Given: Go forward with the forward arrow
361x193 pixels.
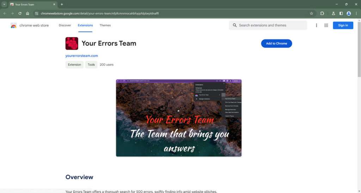Looking at the screenshot, I should 12,13.
